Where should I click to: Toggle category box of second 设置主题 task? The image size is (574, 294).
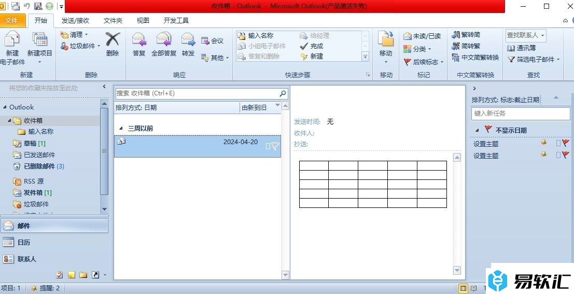[x=558, y=155]
